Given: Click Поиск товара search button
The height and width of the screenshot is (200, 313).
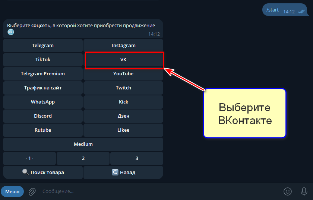Looking at the screenshot, I should coord(43,173).
